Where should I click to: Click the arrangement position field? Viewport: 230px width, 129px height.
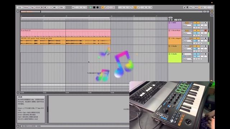(81, 7)
